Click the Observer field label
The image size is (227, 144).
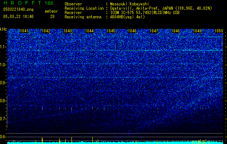point(73,4)
